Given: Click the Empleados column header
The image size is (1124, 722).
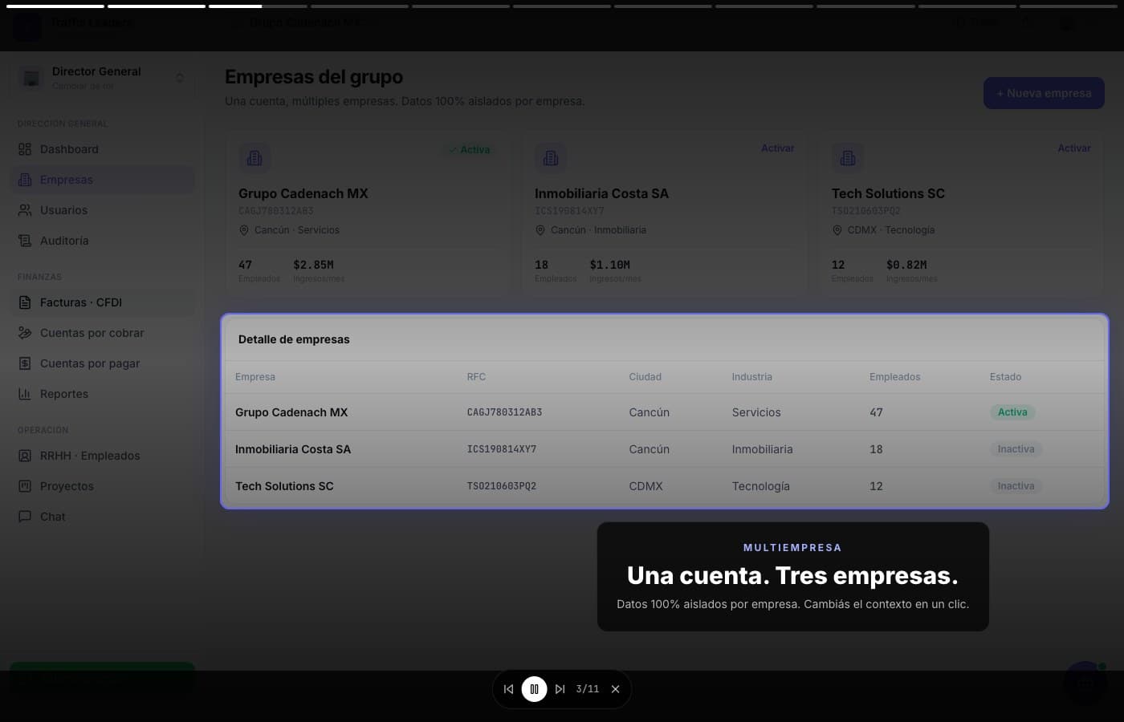Looking at the screenshot, I should (894, 377).
